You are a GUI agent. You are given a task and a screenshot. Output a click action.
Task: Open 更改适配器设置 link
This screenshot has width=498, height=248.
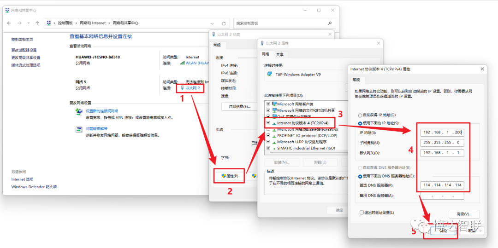click(x=24, y=50)
